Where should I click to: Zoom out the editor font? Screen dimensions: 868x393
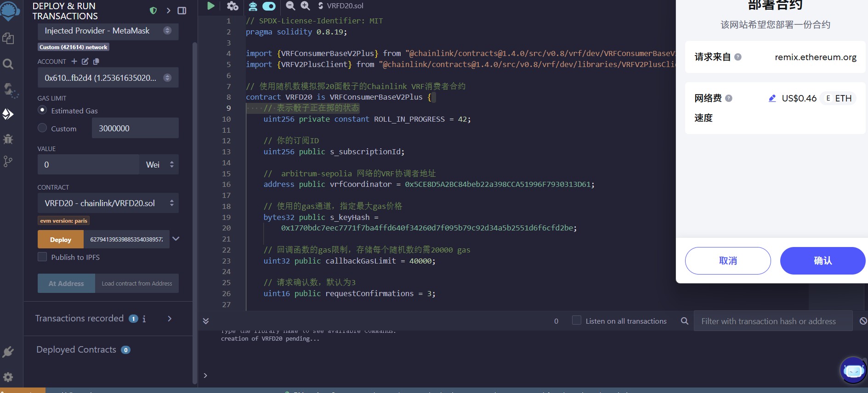click(x=290, y=6)
